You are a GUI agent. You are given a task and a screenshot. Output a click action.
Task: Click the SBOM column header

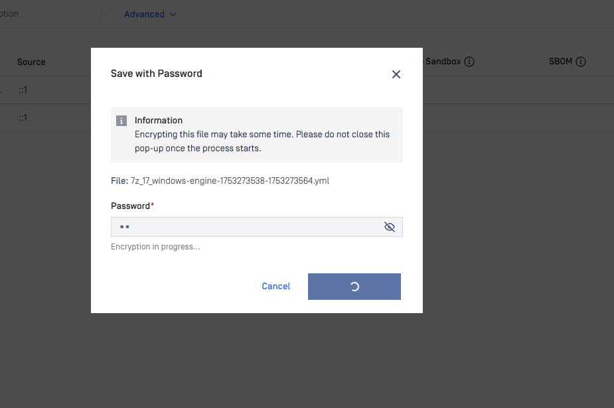(x=560, y=62)
